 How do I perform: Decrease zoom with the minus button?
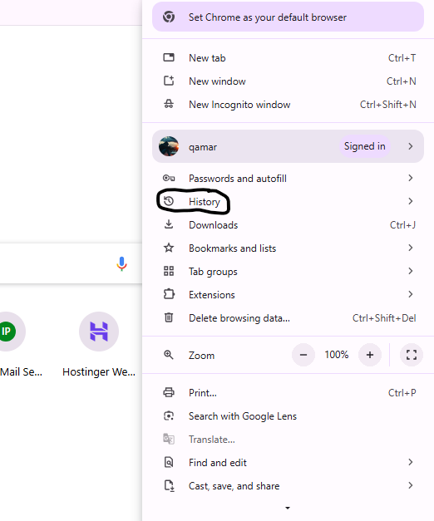(303, 355)
